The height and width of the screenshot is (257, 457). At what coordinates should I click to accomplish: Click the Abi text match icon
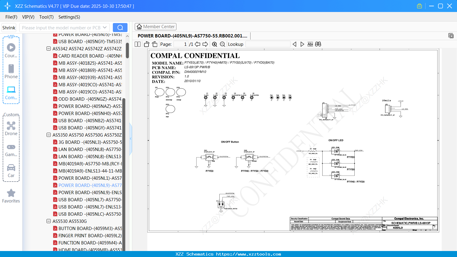(310, 44)
